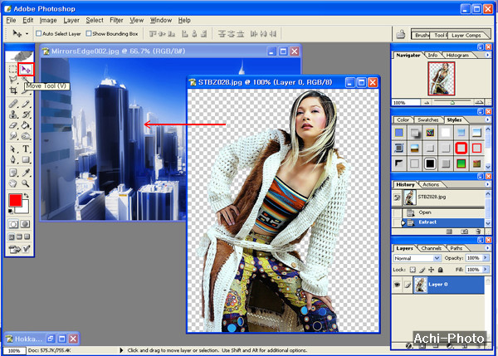Select the Paint Bucket tool
This screenshot has width=498, height=356.
(x=27, y=126)
